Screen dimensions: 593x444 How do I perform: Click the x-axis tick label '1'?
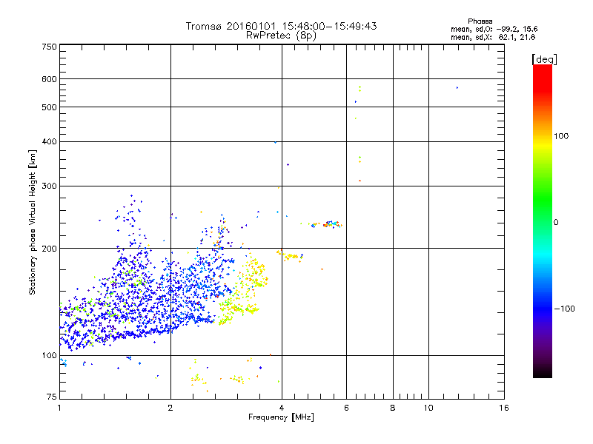coord(59,408)
